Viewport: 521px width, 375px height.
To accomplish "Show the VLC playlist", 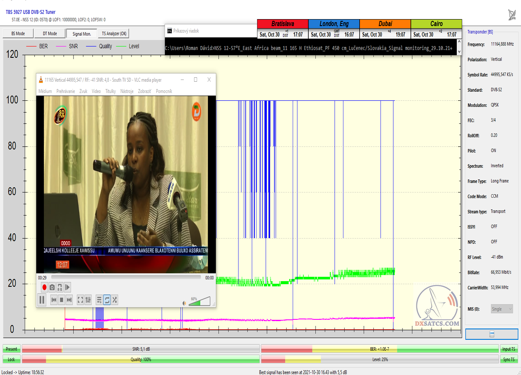I will (99, 299).
